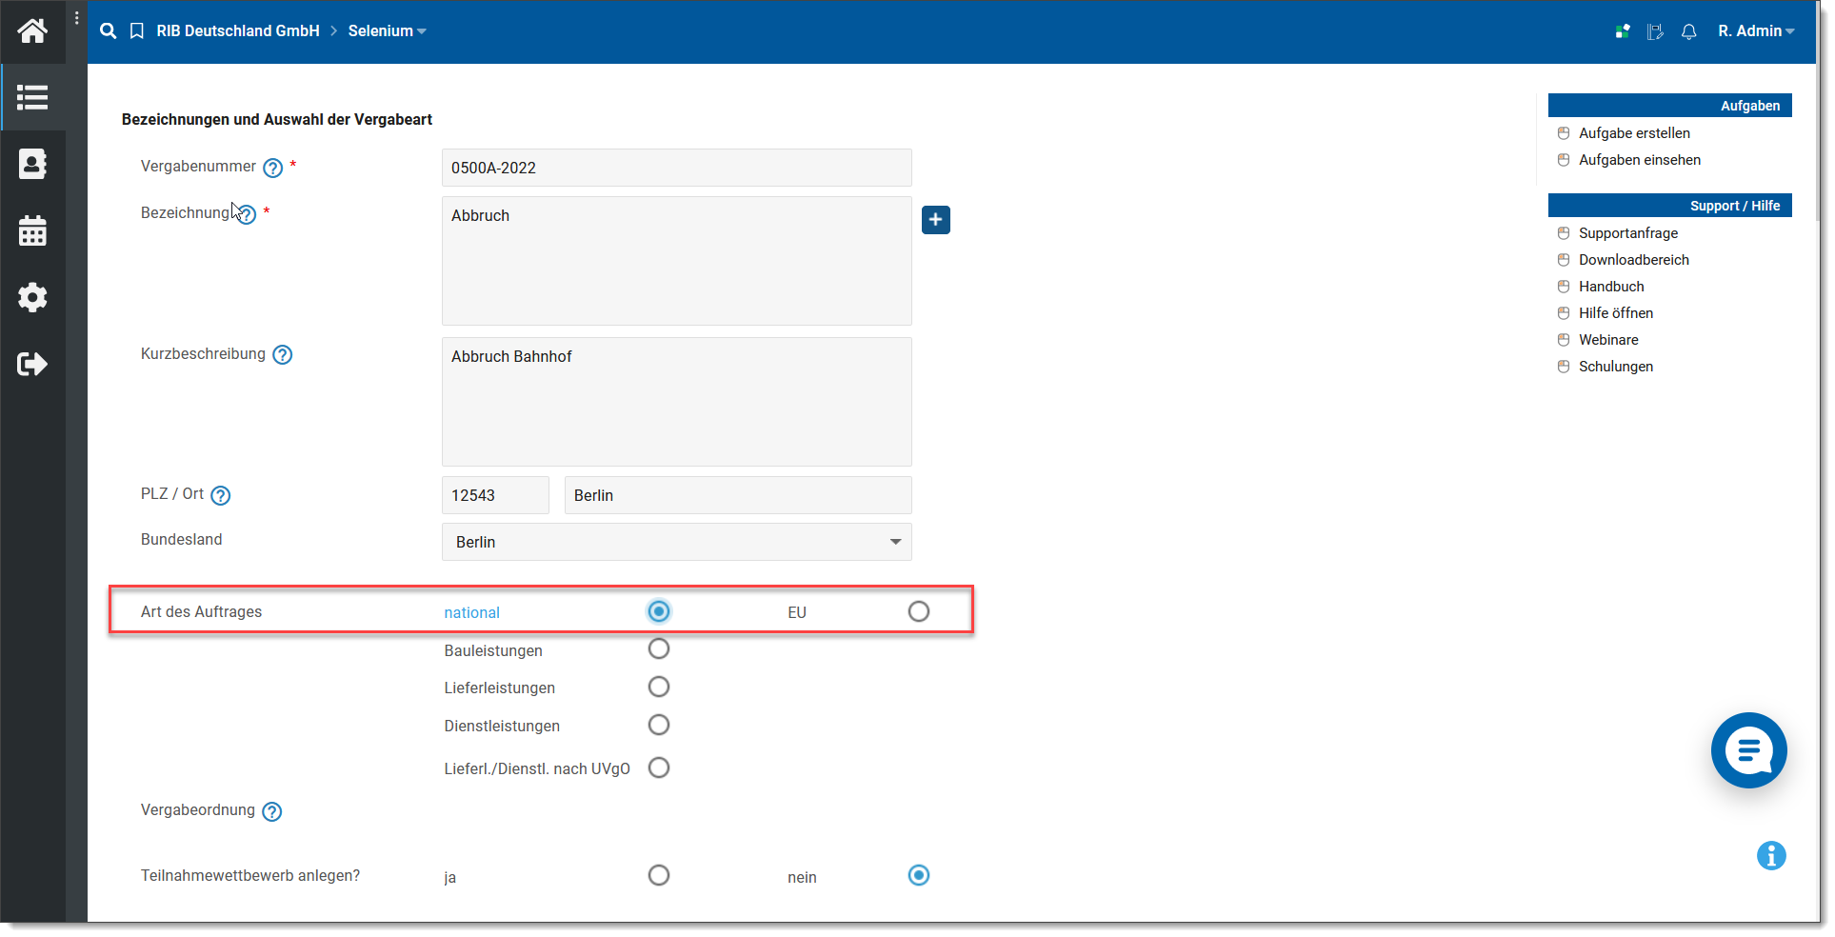The width and height of the screenshot is (1835, 937).
Task: Open the notifications bell
Action: pos(1688,31)
